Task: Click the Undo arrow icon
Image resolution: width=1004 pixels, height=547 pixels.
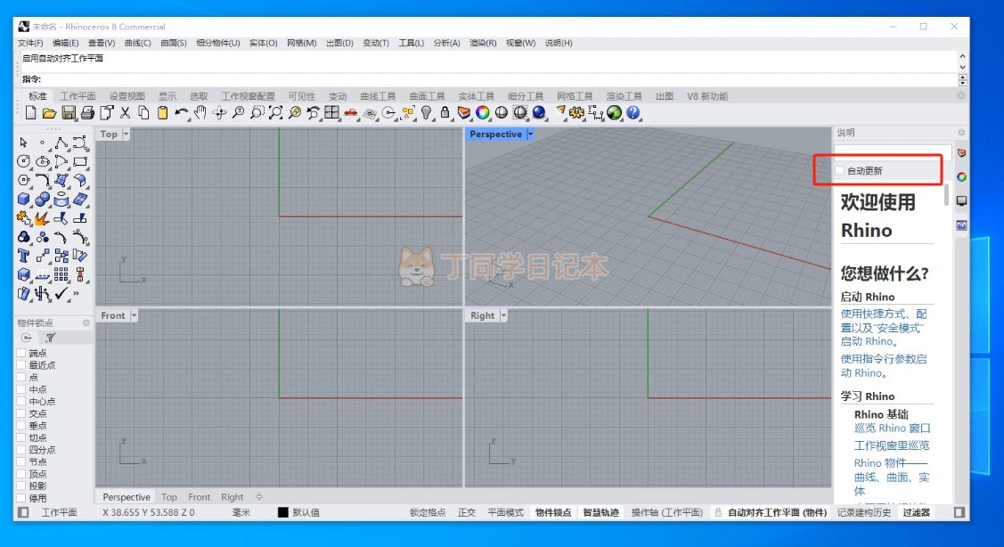Action: [182, 113]
